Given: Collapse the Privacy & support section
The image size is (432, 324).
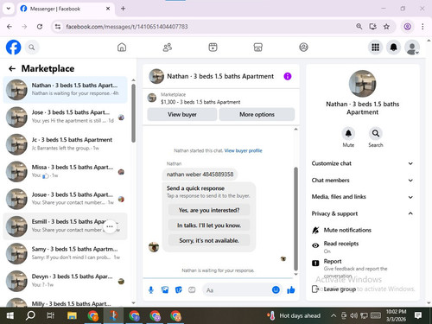Looking at the screenshot, I should click(x=362, y=213).
